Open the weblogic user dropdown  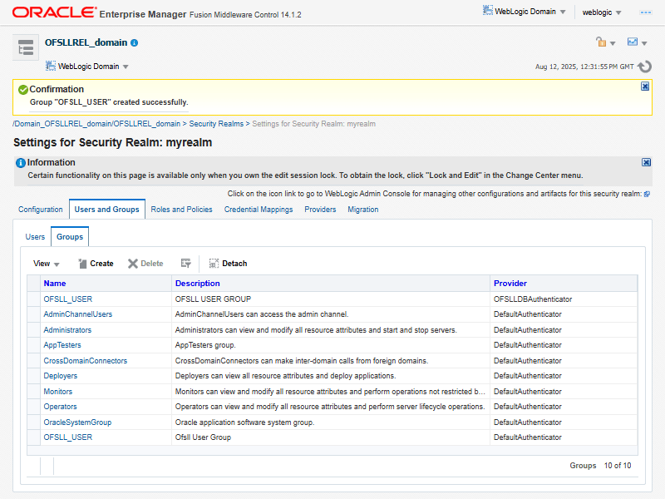pos(603,12)
